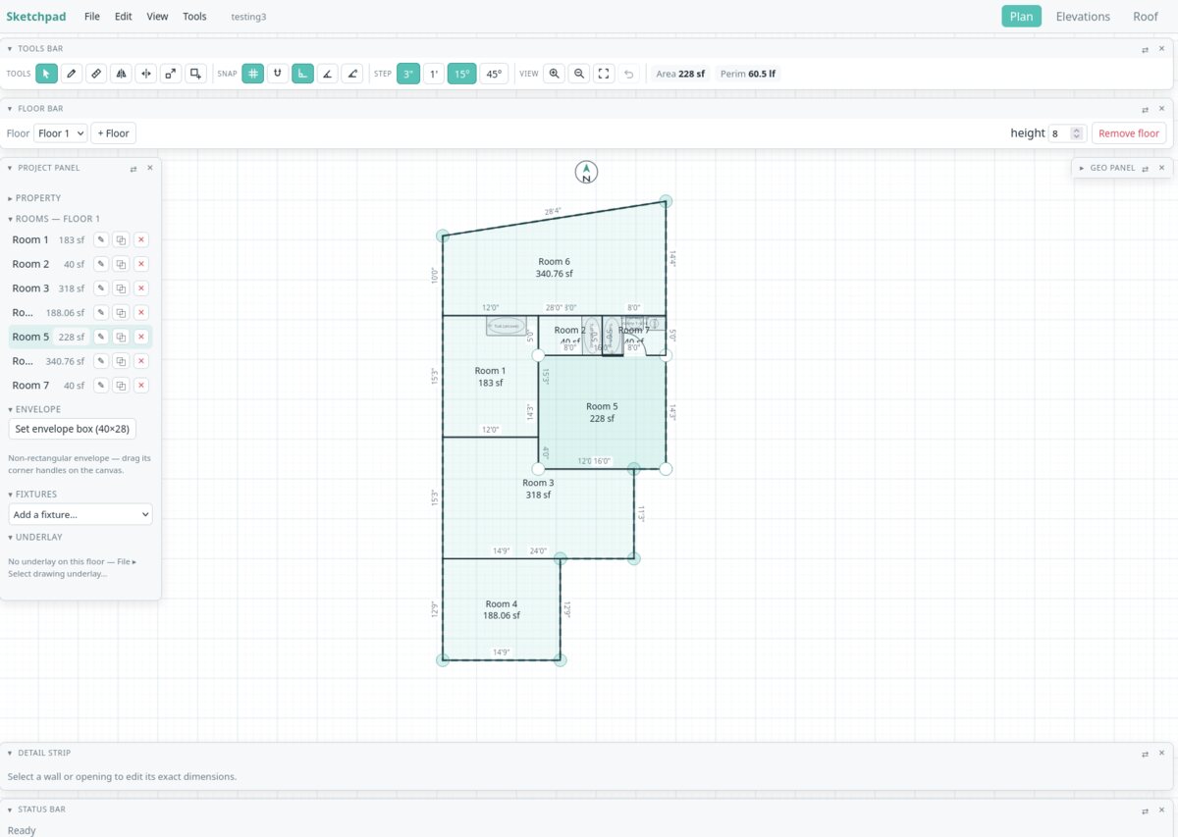Screen dimensions: 1178x837
Task: Delete Room 7
Action: point(141,386)
